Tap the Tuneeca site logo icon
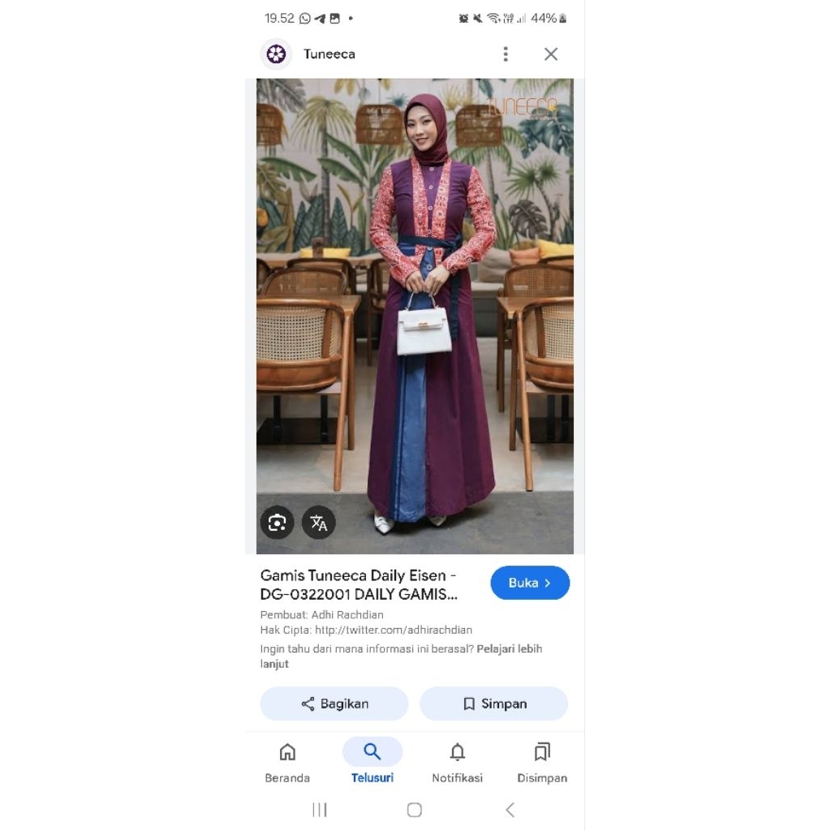The image size is (831, 831). pos(276,54)
